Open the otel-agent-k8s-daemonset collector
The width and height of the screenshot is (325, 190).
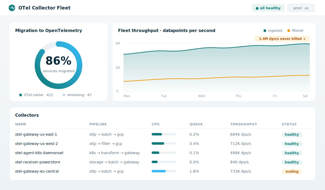39,153
